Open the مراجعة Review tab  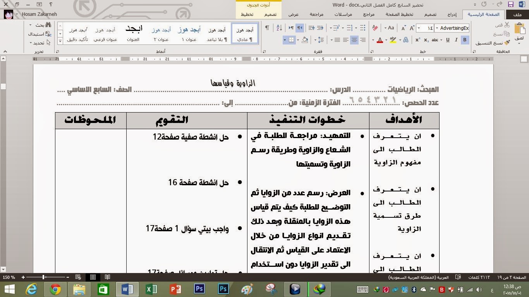[x=316, y=14]
